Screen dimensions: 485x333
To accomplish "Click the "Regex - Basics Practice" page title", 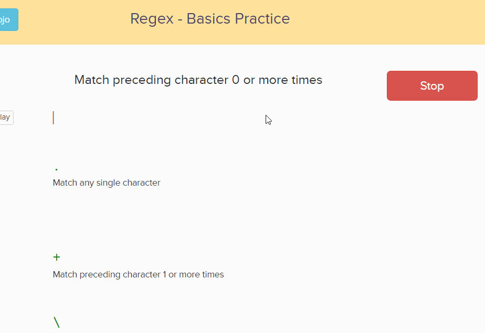I will pos(210,19).
